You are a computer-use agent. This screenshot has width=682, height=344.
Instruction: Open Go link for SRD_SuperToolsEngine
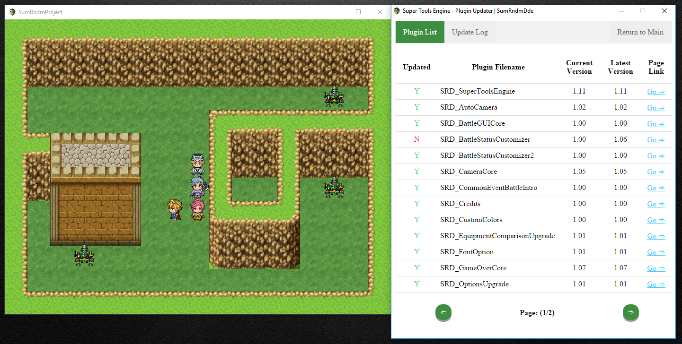656,92
